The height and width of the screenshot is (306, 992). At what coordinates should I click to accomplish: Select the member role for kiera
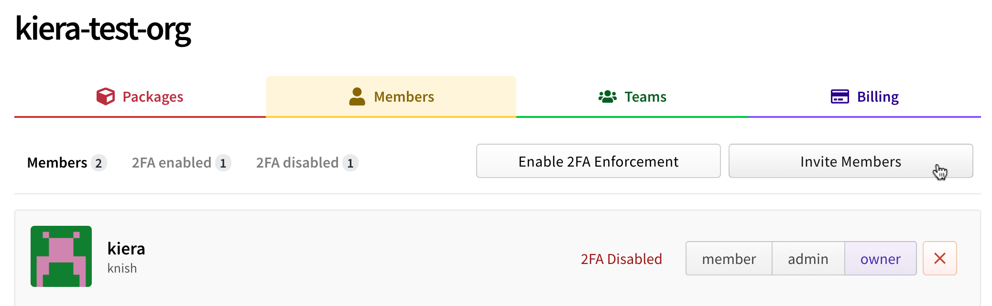coord(729,258)
